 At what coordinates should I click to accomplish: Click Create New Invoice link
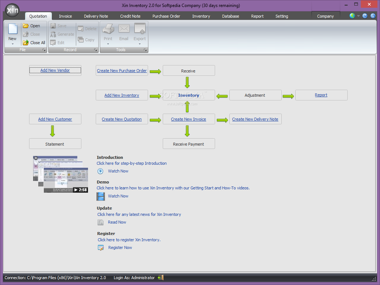(189, 119)
